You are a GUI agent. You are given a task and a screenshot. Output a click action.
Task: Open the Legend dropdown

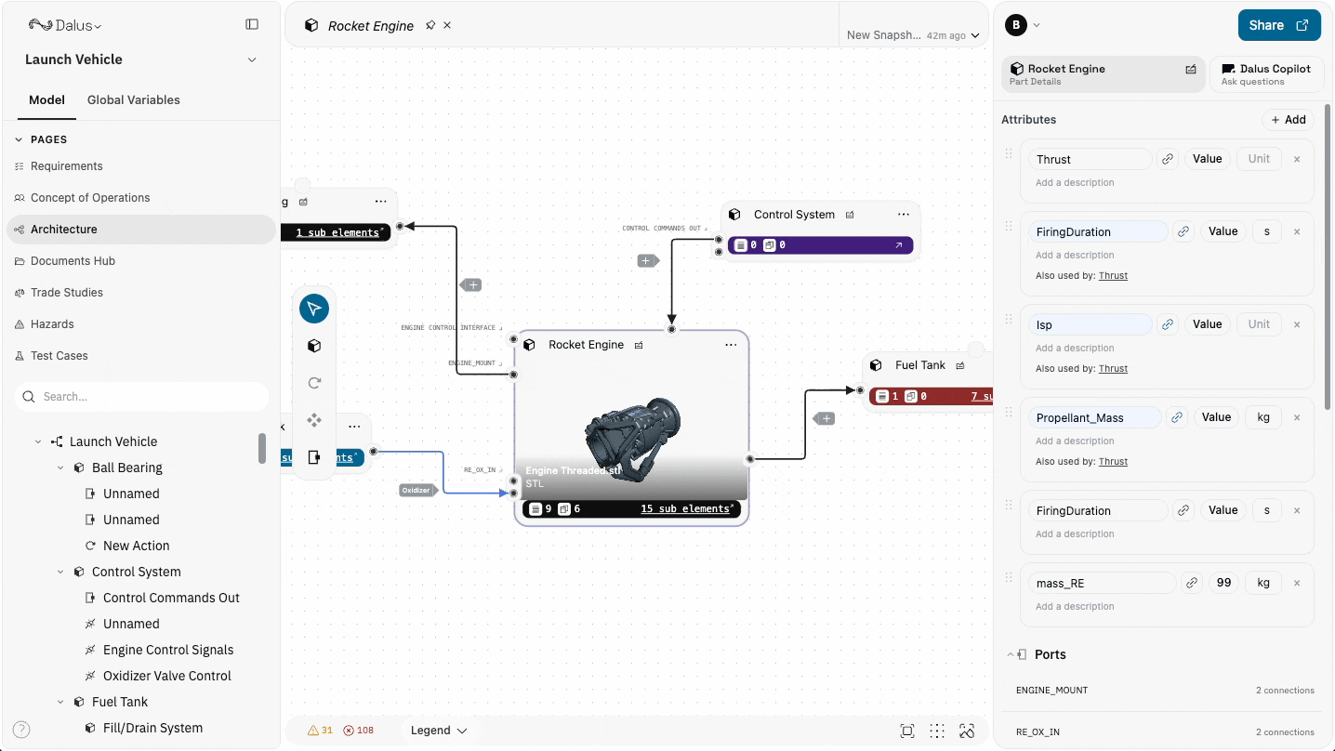[x=439, y=731]
